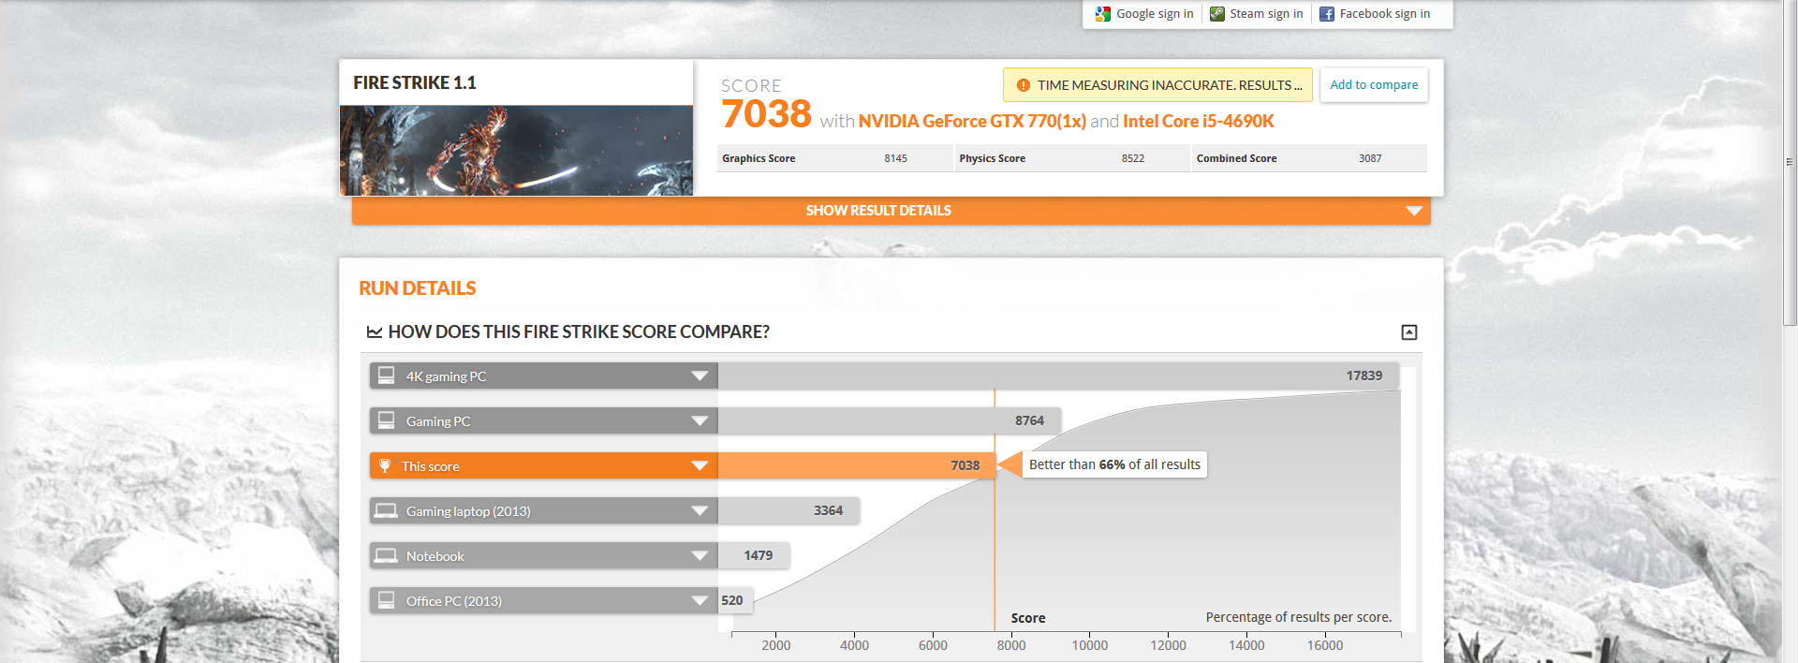Click the FIRE STRIKE 1.1 title

(415, 83)
